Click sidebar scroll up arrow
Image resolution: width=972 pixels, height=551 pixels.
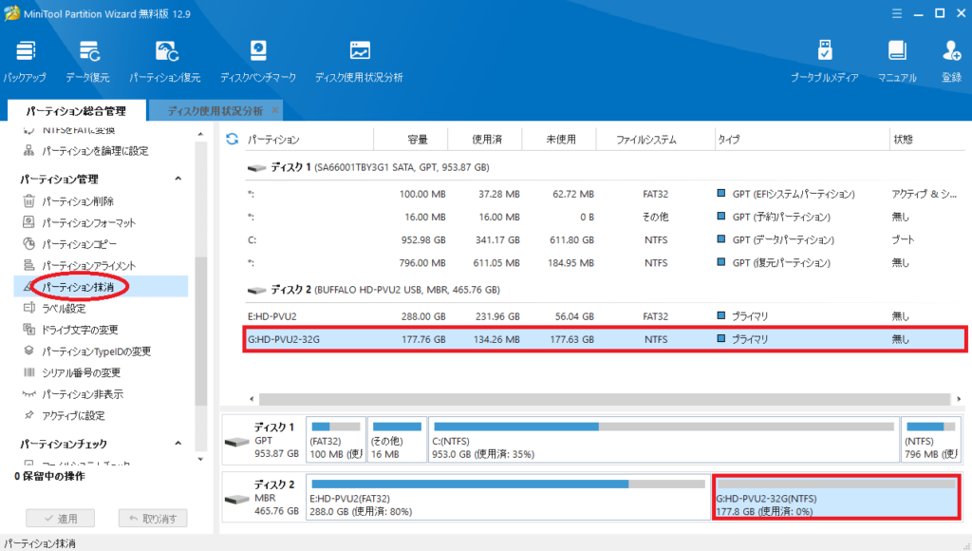[x=200, y=134]
